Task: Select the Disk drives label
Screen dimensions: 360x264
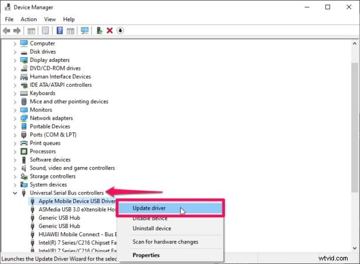Action: tap(42, 52)
